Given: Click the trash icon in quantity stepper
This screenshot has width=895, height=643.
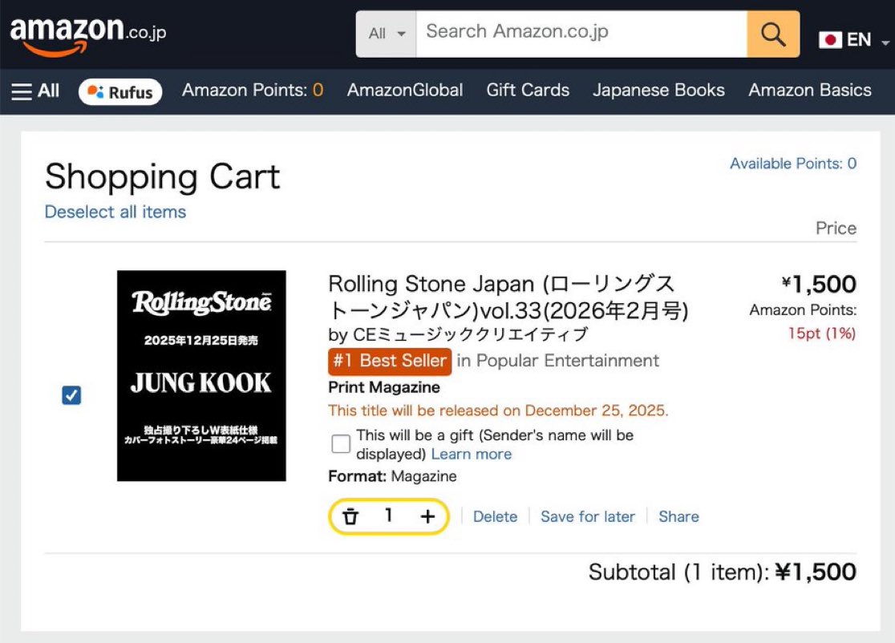Looking at the screenshot, I should [350, 516].
